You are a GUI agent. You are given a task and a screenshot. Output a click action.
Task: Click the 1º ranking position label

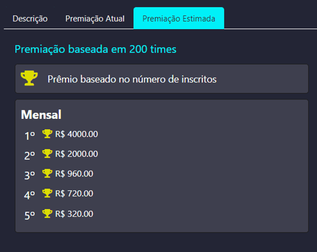(29, 135)
